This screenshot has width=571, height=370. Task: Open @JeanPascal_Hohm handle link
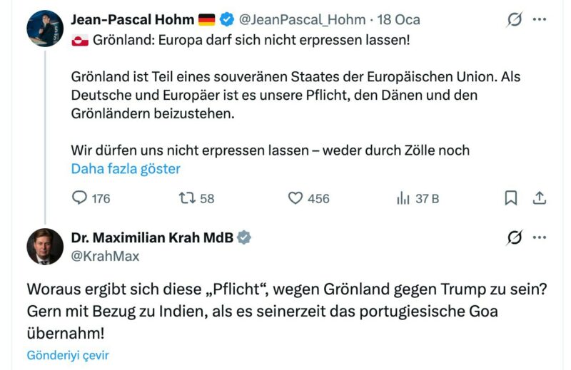tap(303, 19)
